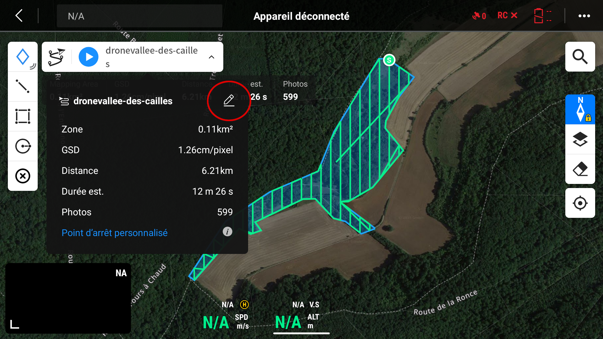The width and height of the screenshot is (603, 339).
Task: Tap the green S start point marker
Action: point(389,60)
